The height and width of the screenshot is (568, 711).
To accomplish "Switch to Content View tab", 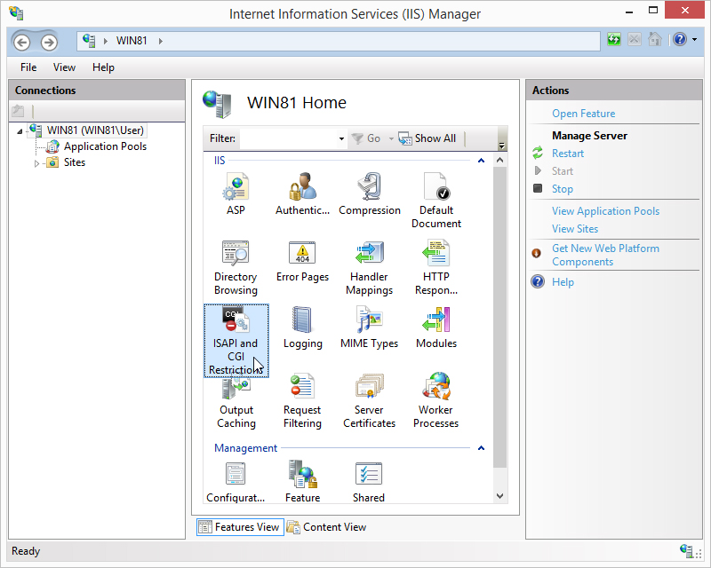I will point(326,527).
